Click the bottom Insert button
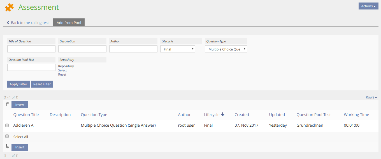The width and height of the screenshot is (381, 159). click(x=20, y=147)
